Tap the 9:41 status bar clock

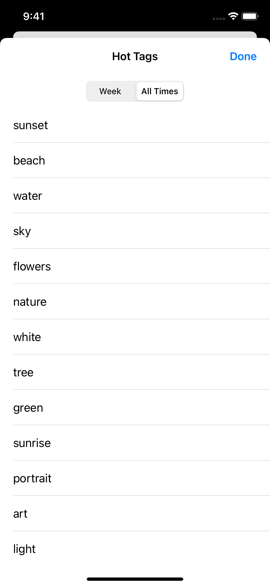(x=34, y=16)
